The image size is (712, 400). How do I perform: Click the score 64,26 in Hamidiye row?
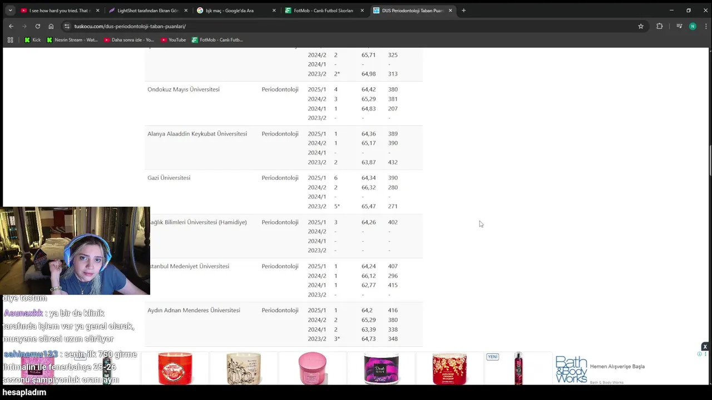coord(368,222)
